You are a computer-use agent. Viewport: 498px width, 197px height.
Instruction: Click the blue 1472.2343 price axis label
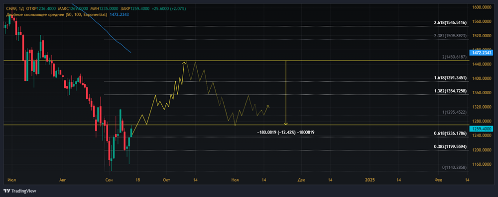(481, 53)
